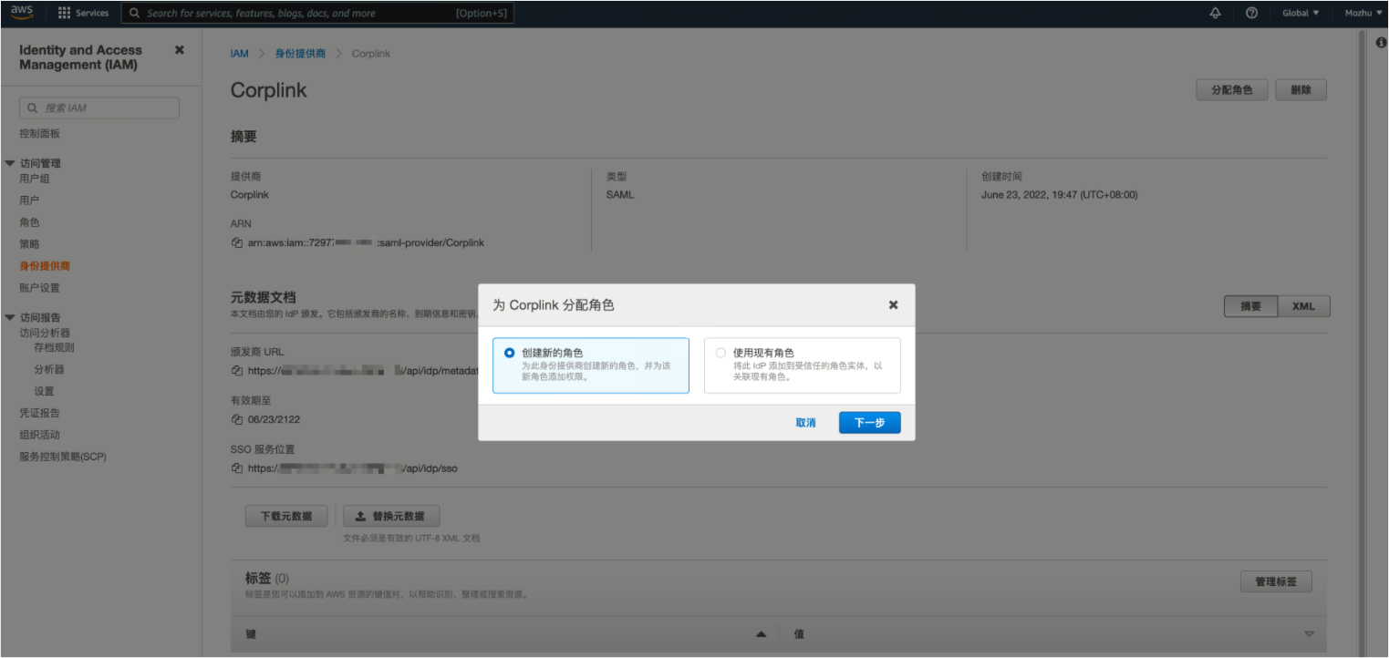Viewport: 1389px width, 658px height.
Task: Click 取消 in the dialog
Action: pyautogui.click(x=805, y=423)
